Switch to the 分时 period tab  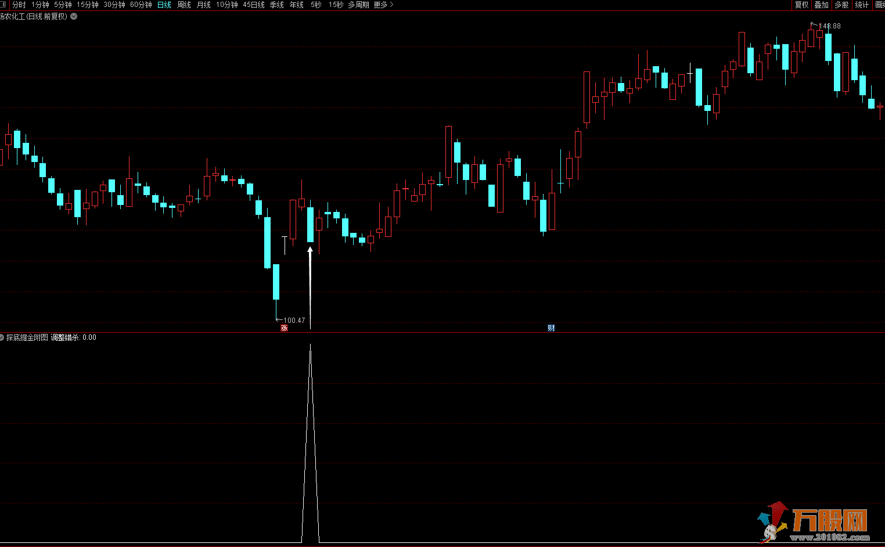[x=19, y=5]
